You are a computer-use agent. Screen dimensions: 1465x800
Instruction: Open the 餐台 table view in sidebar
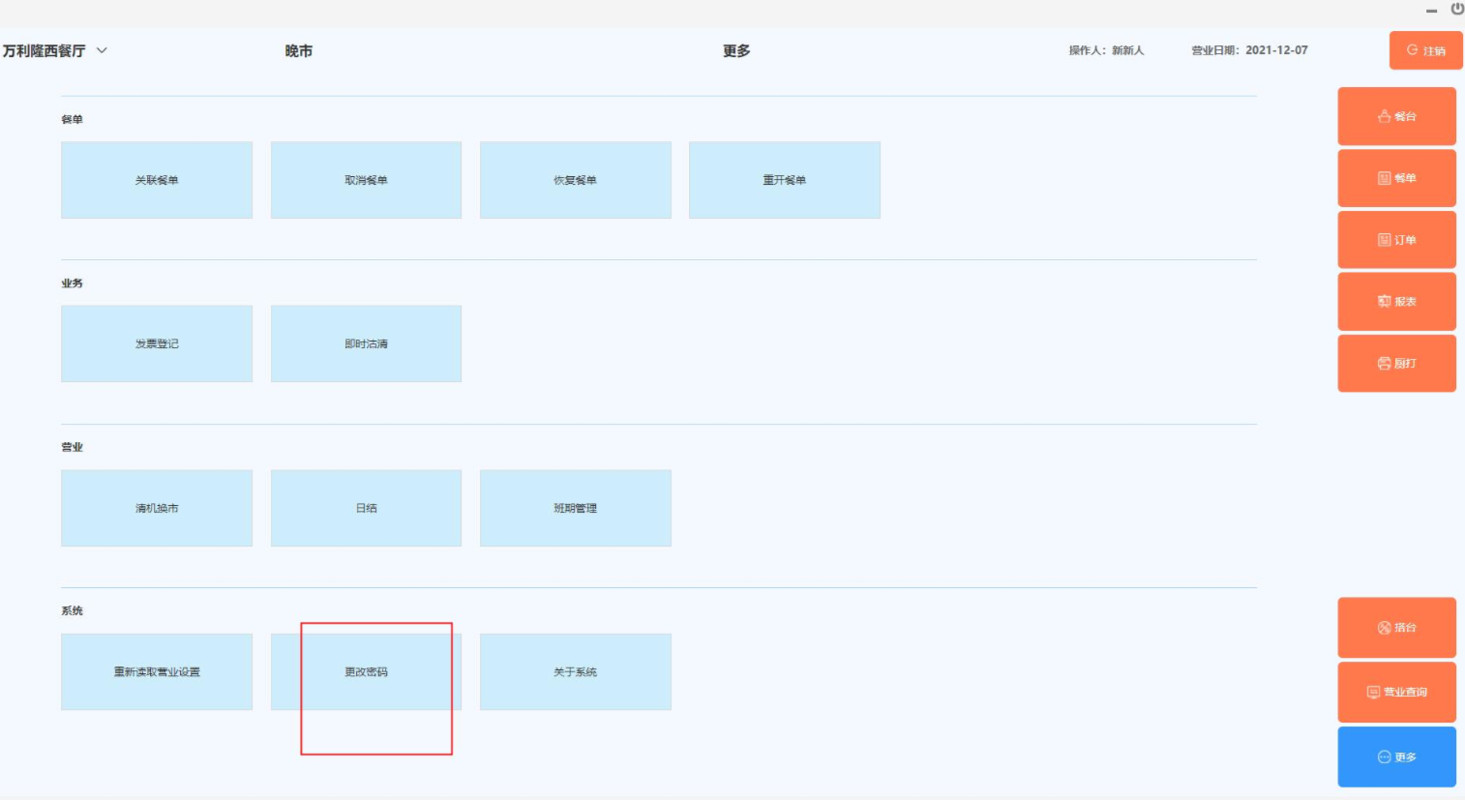click(1396, 116)
